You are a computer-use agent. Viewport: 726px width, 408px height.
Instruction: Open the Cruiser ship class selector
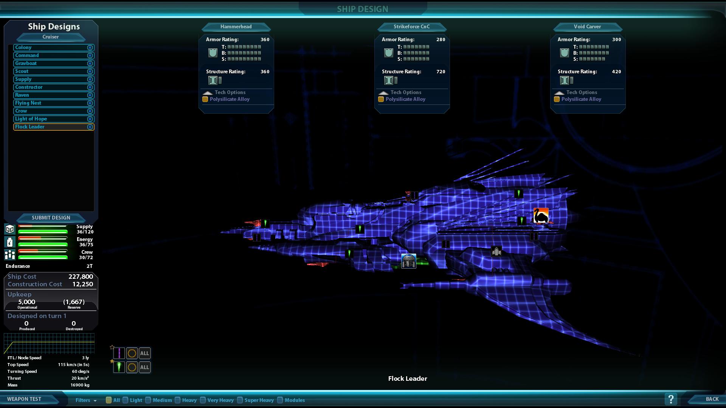tap(51, 37)
